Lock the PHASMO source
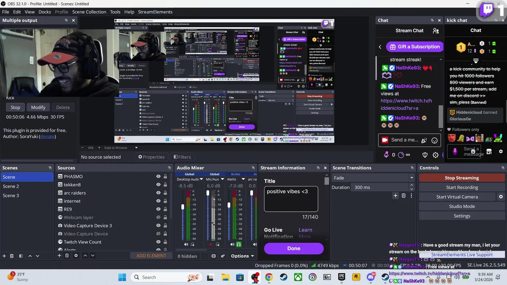The image size is (507, 285). pyautogui.click(x=166, y=177)
